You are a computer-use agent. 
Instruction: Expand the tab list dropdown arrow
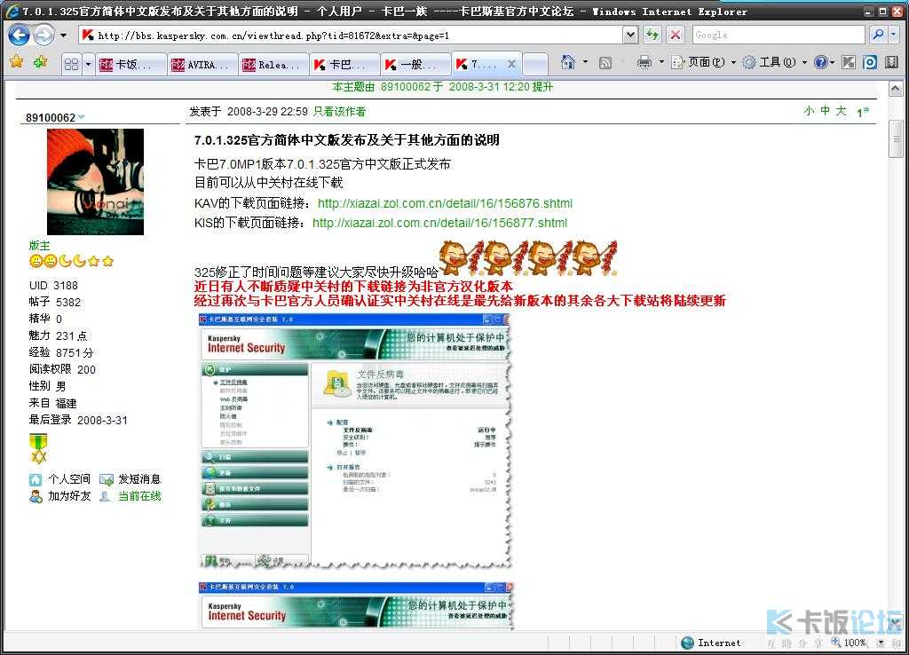pyautogui.click(x=88, y=64)
